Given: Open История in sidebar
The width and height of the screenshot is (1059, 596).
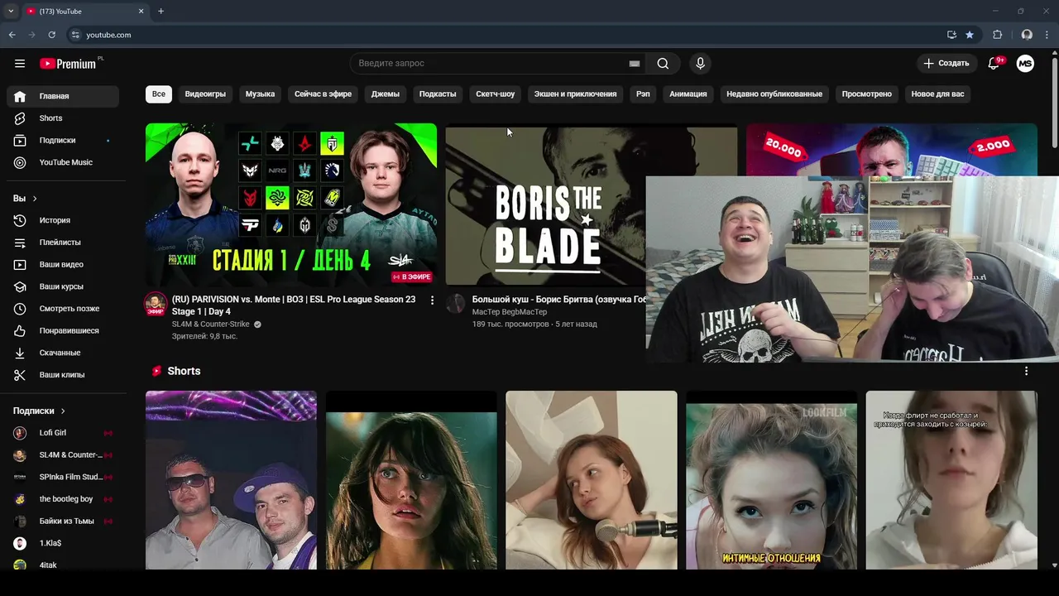Looking at the screenshot, I should [x=63, y=220].
